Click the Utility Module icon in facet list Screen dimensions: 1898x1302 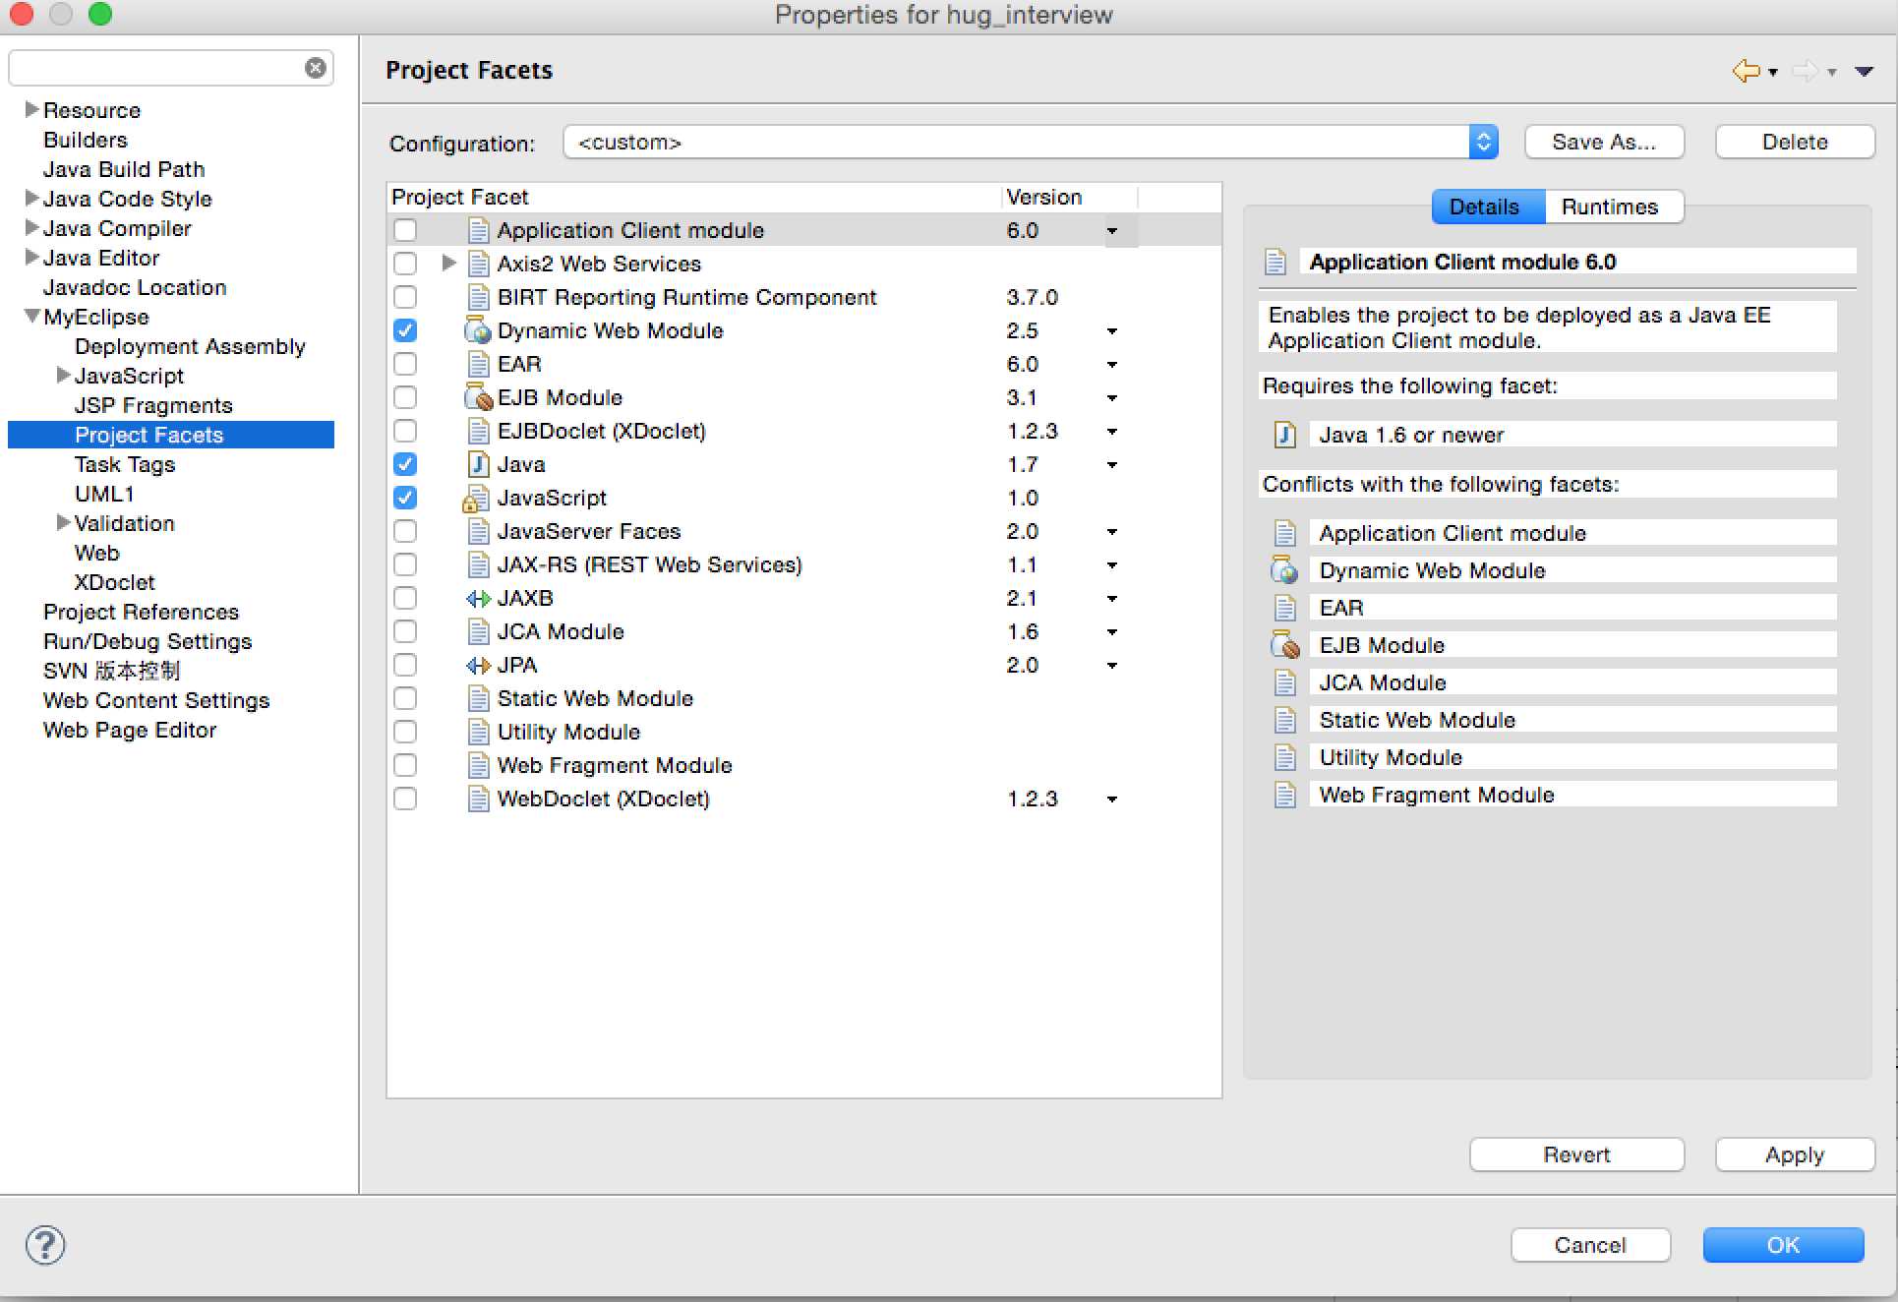click(478, 732)
